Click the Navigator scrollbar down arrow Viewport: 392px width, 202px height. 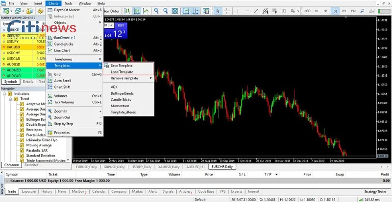click(x=68, y=160)
